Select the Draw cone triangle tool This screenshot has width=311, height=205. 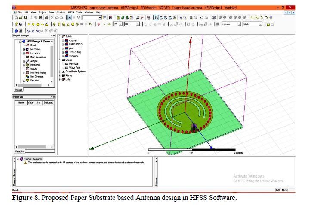(x=68, y=24)
